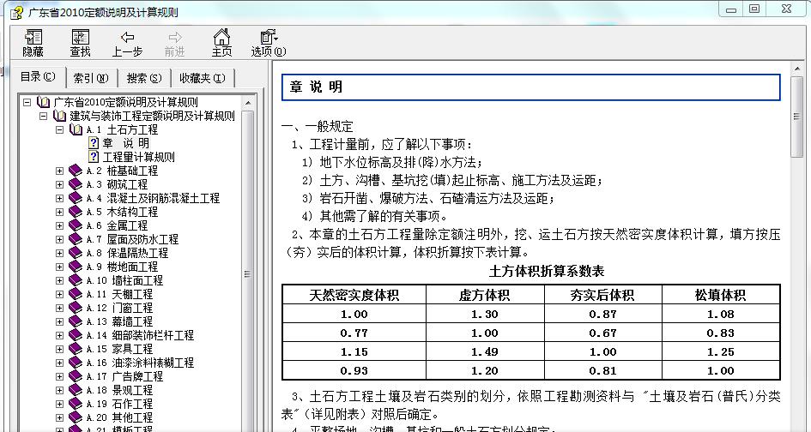Click the book icon of A.2 桩基础工程

(76, 171)
